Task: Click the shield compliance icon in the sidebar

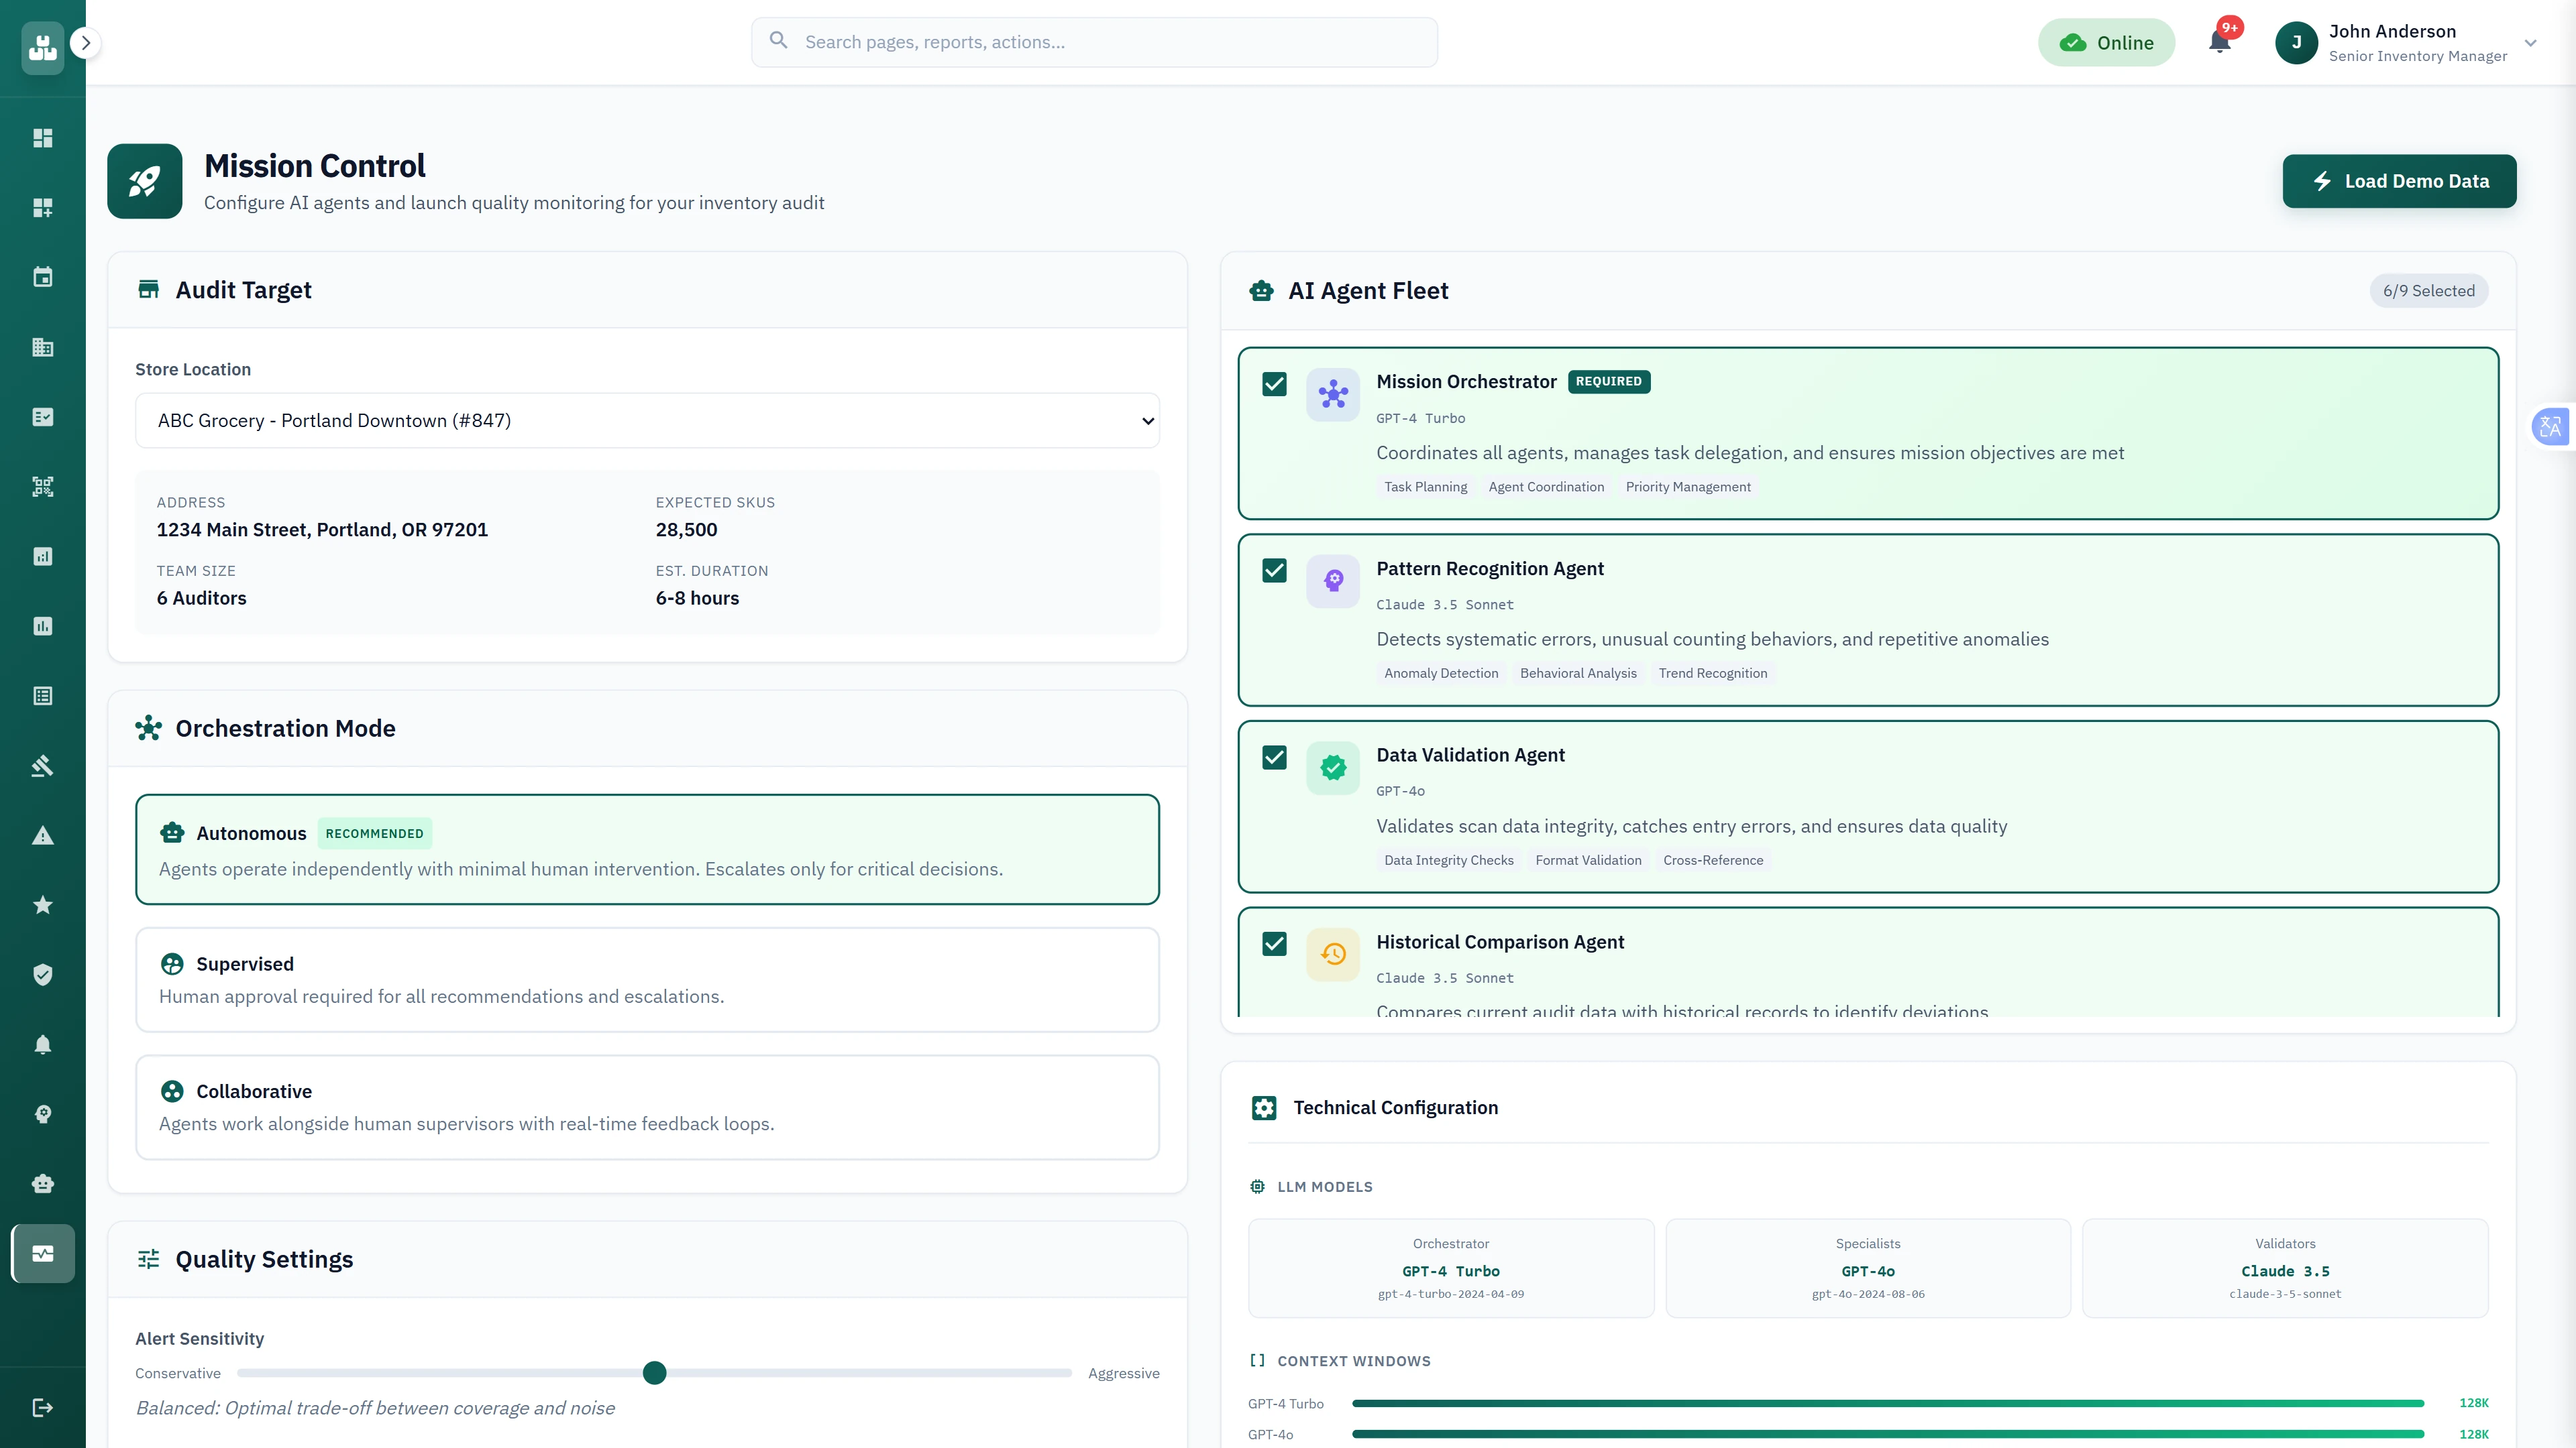Action: 42,974
